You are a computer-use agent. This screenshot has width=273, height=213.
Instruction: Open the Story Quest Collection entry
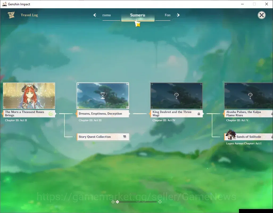[103, 137]
